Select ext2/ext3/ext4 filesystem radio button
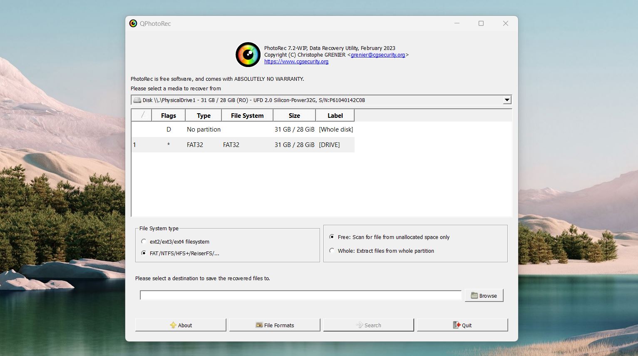This screenshot has width=638, height=356. coord(144,241)
